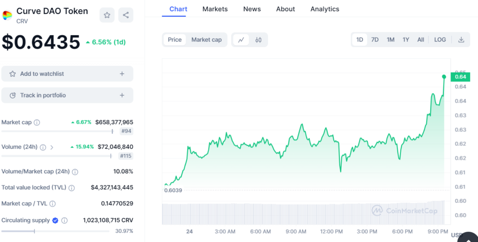This screenshot has width=478, height=242.
Task: Select the Price toggle option
Action: (x=175, y=40)
